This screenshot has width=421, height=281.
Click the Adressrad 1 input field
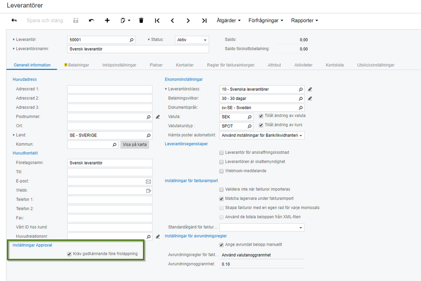coord(110,89)
